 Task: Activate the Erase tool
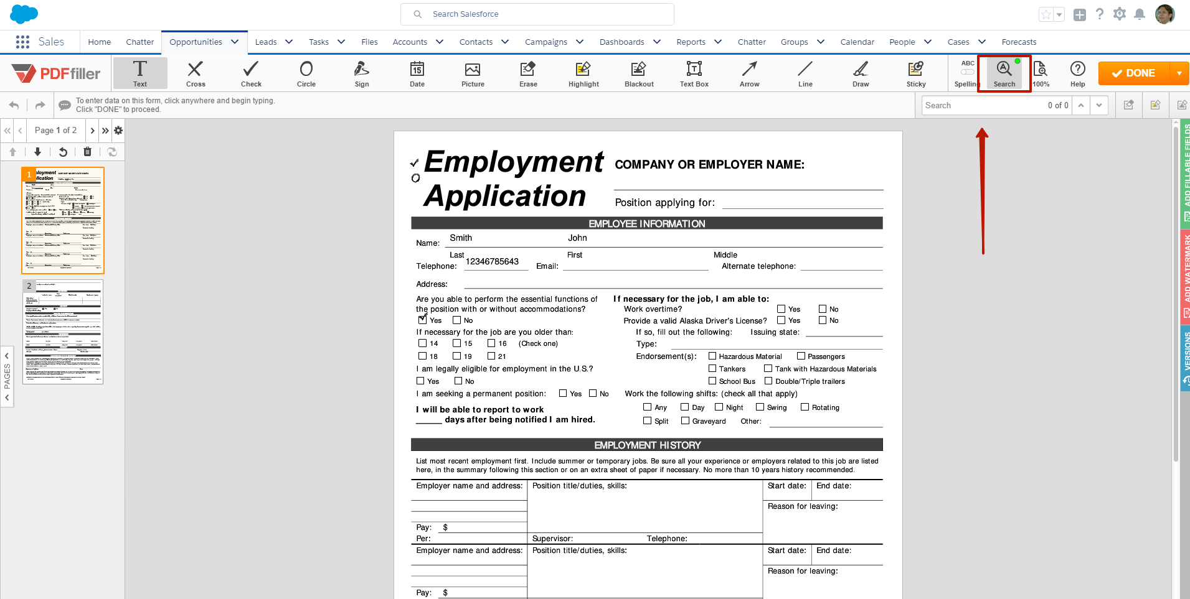pos(528,73)
